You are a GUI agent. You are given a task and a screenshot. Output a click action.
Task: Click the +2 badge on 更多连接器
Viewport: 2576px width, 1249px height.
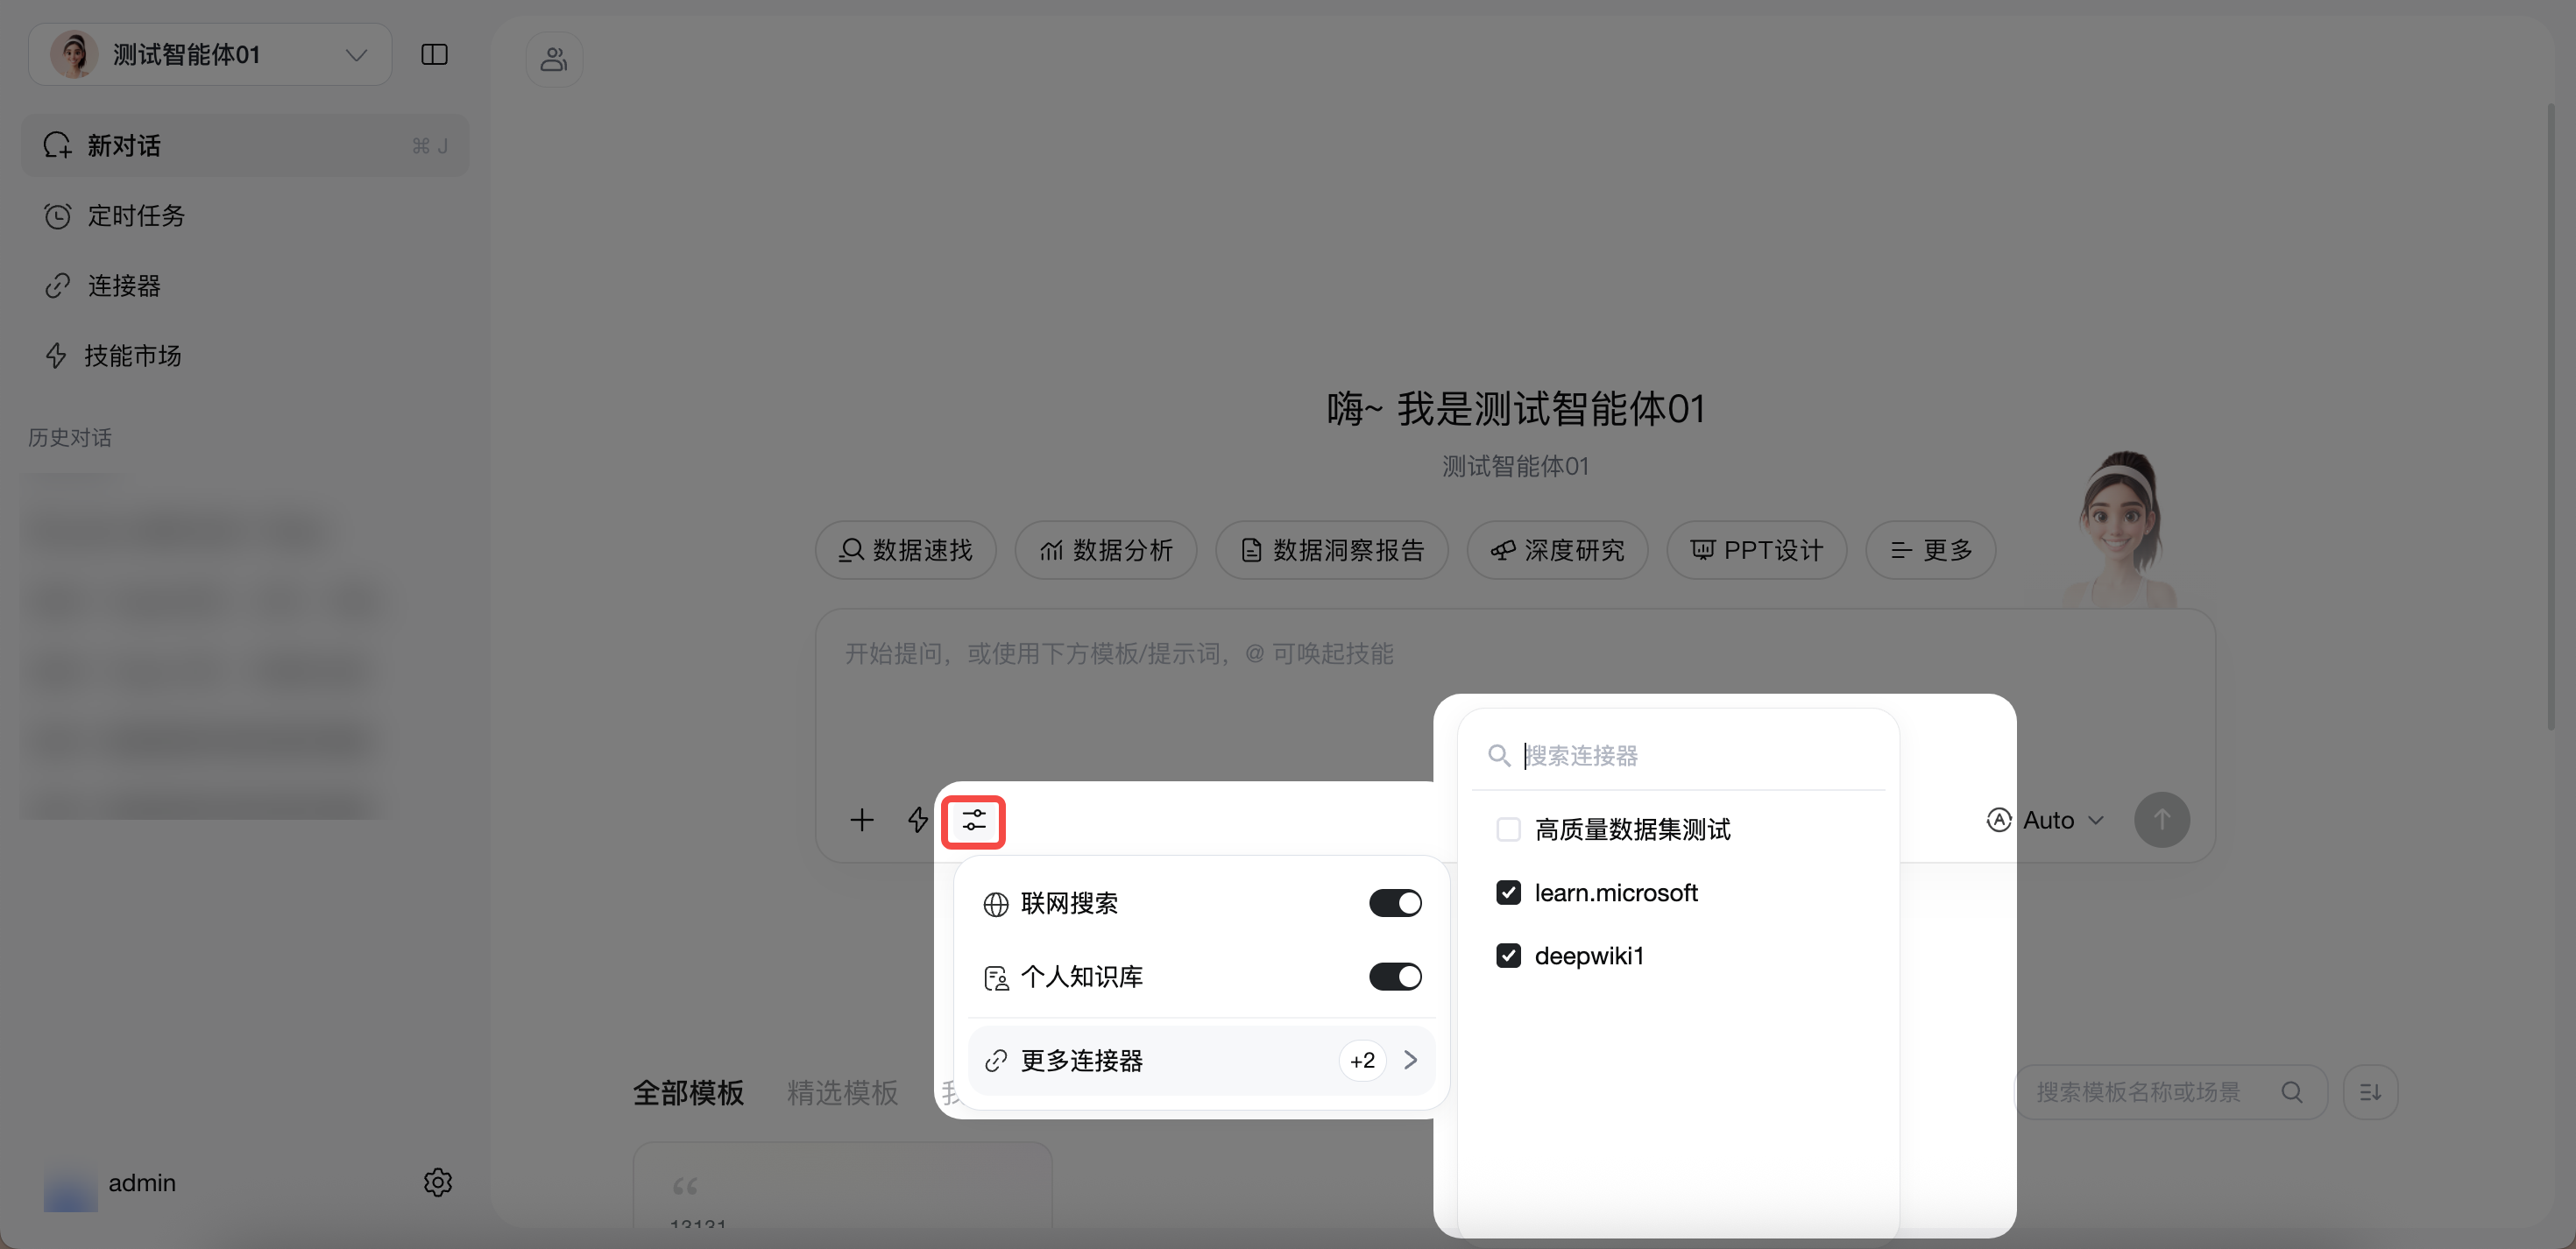(x=1362, y=1060)
